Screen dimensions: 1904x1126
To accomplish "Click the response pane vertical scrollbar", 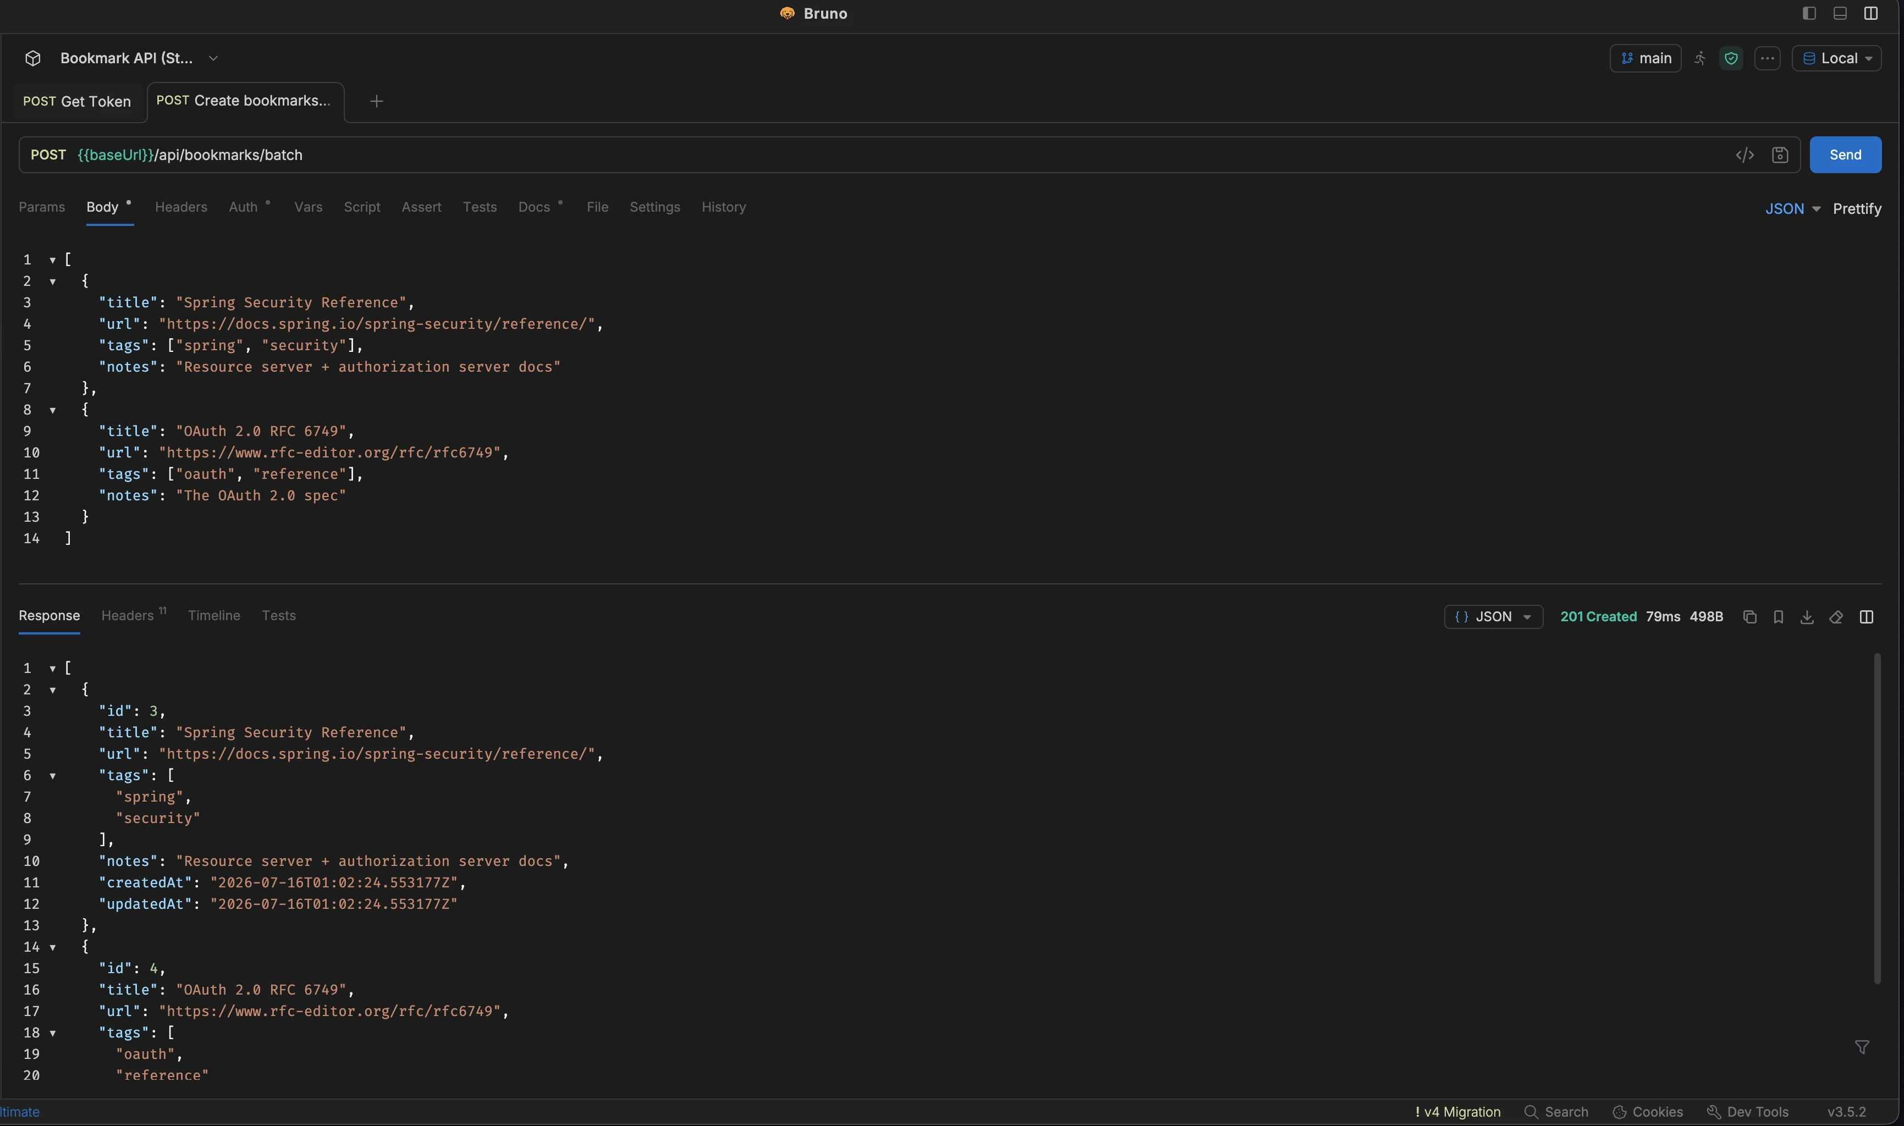I will tap(1877, 818).
